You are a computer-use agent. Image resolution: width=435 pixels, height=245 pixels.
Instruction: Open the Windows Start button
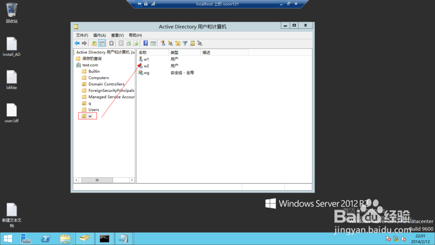coord(8,238)
